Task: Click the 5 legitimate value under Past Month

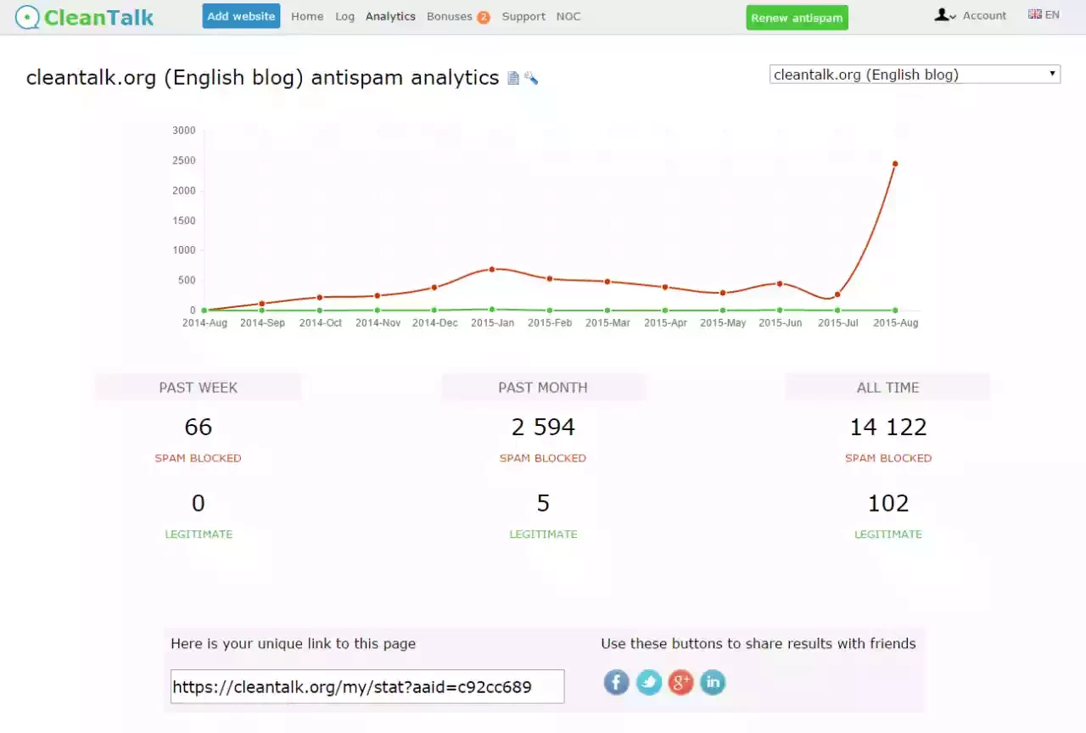Action: point(543,503)
